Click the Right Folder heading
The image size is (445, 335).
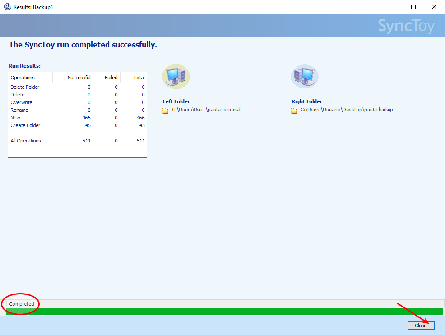307,101
